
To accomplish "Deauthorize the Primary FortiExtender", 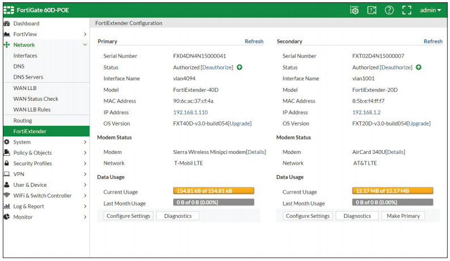I will [217, 67].
